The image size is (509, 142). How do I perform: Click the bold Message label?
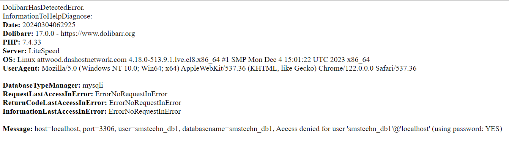(x=18, y=129)
